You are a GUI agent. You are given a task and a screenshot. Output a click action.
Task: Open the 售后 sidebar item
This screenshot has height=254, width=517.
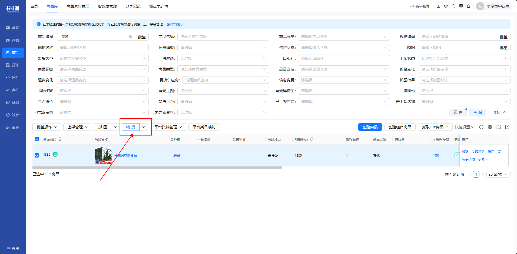point(13,78)
